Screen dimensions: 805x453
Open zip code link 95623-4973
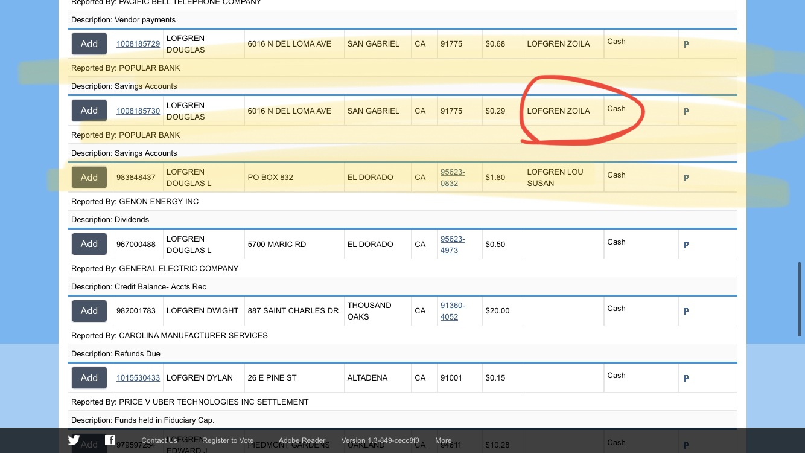[453, 245]
